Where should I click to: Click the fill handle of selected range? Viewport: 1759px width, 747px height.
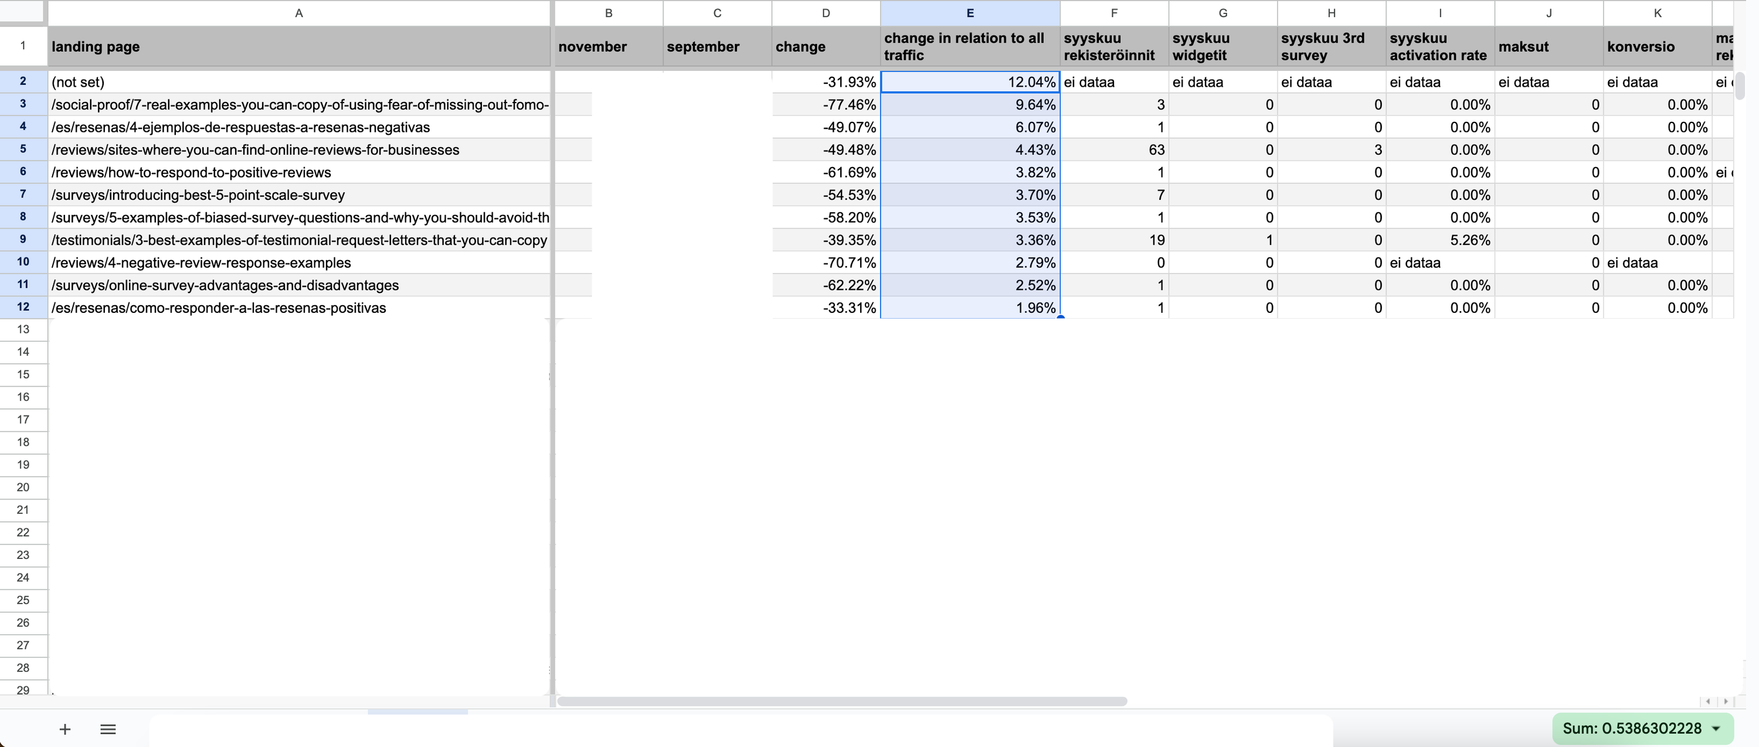pyautogui.click(x=1060, y=317)
